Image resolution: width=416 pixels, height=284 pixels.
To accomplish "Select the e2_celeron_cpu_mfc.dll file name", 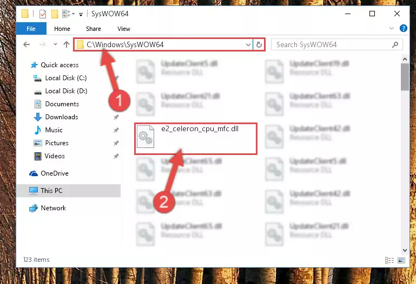I will (200, 128).
